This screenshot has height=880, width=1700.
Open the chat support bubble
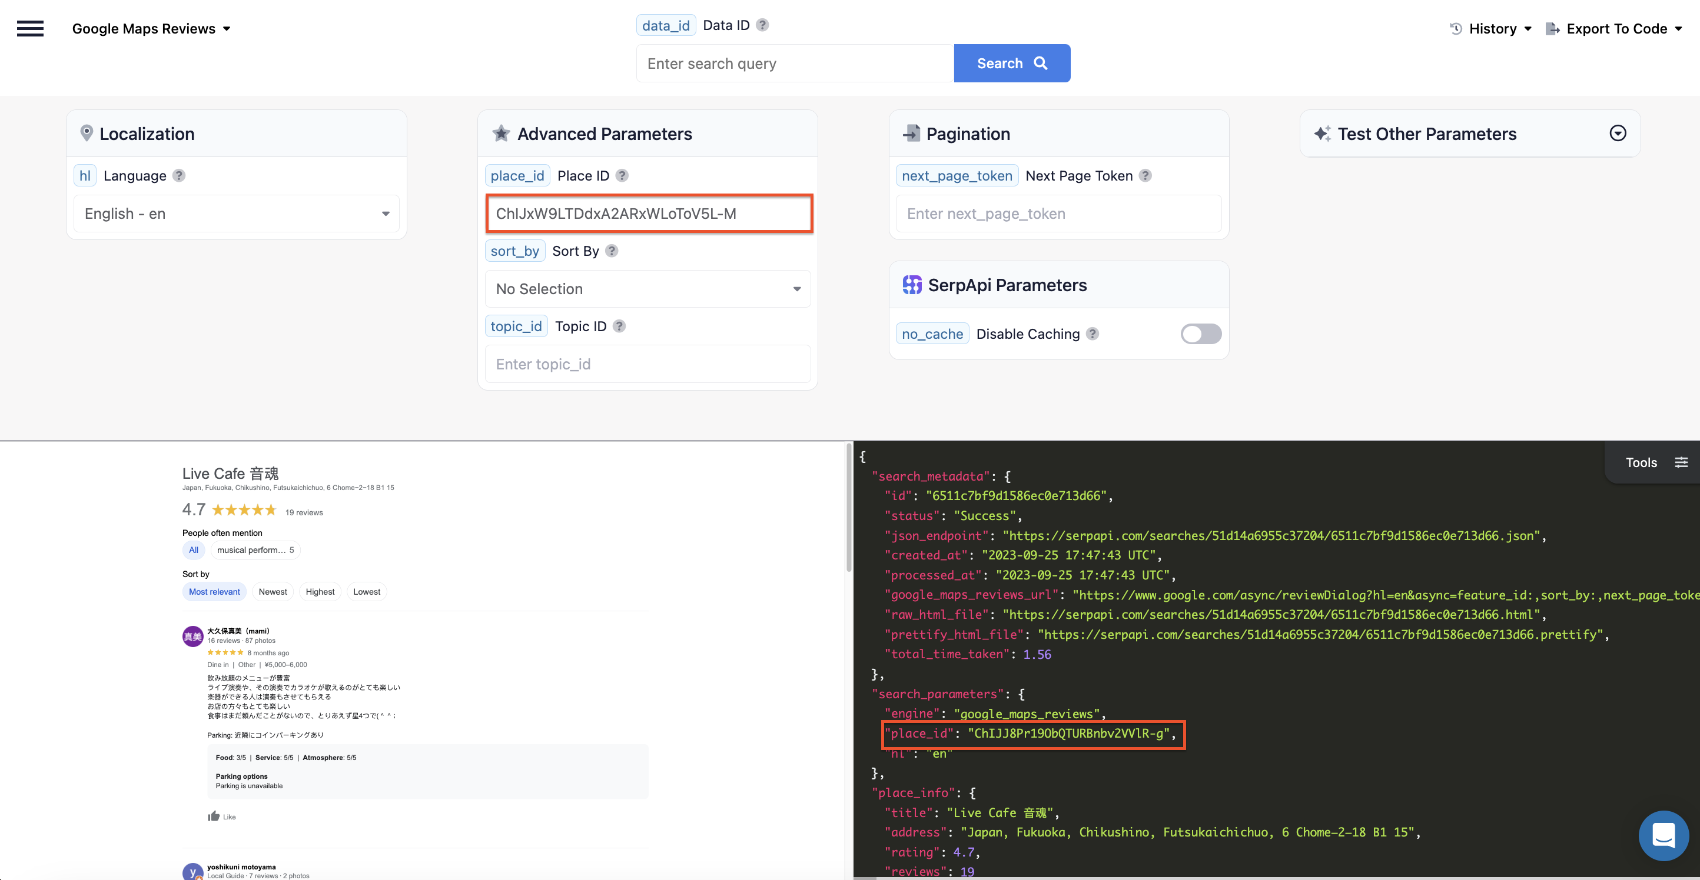[1664, 836]
